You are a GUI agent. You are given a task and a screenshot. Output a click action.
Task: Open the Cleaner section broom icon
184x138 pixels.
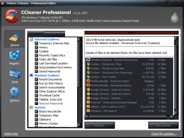(x=15, y=37)
